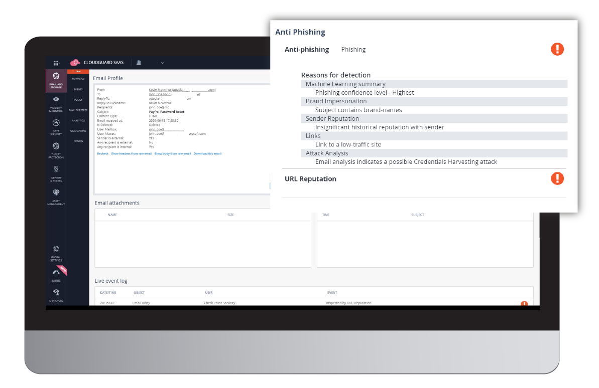Click 'Phishing confidence level - Highest' text

[x=365, y=93]
